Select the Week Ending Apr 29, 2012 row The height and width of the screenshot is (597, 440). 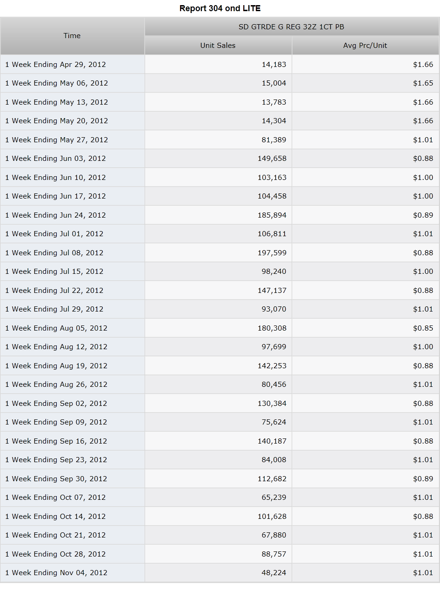(x=220, y=65)
